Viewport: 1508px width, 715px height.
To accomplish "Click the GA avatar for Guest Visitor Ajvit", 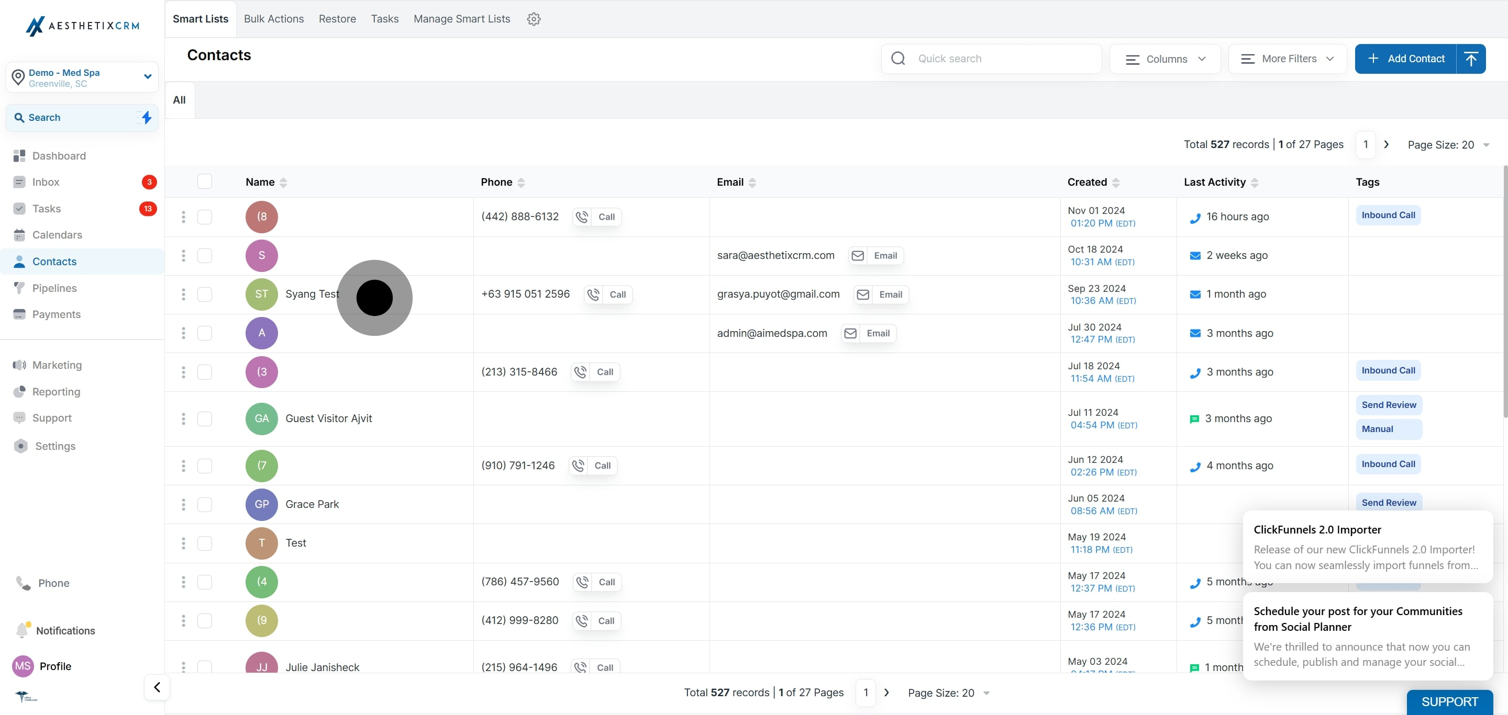I will (261, 418).
